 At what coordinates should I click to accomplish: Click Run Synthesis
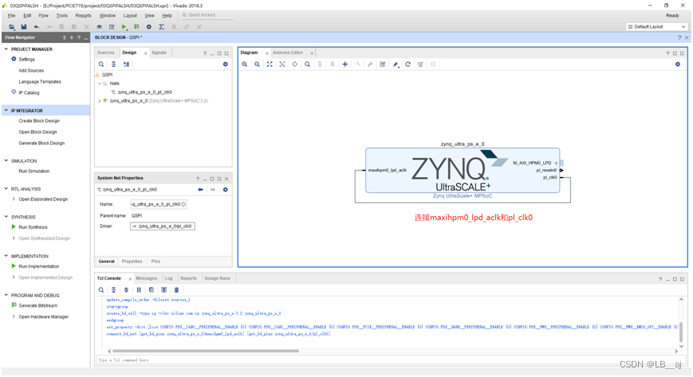(33, 227)
